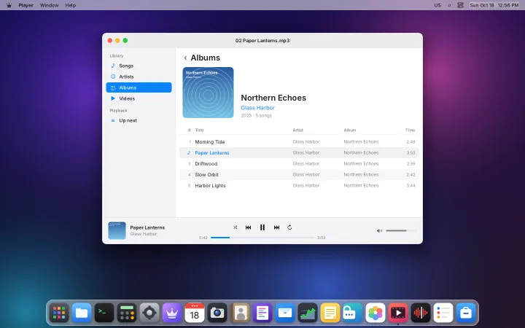Viewport: 525px width, 328px height.
Task: Toggle repeat mode
Action: click(x=289, y=227)
